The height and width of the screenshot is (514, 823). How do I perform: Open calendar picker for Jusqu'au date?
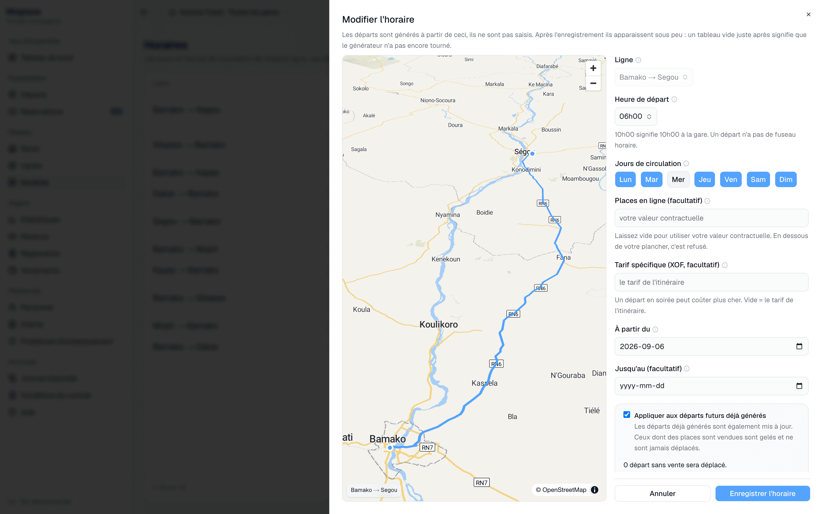pyautogui.click(x=799, y=385)
